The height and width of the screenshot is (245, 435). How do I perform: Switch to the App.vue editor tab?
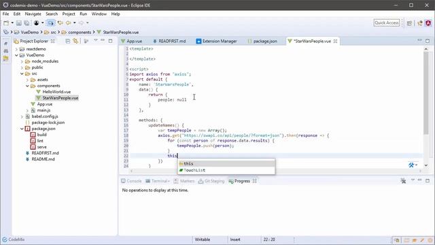click(x=131, y=41)
